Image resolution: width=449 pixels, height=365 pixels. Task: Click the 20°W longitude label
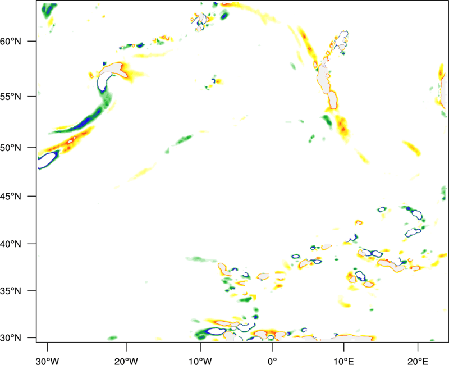(x=126, y=361)
